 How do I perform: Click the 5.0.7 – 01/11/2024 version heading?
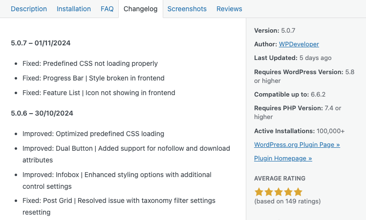coord(41,43)
